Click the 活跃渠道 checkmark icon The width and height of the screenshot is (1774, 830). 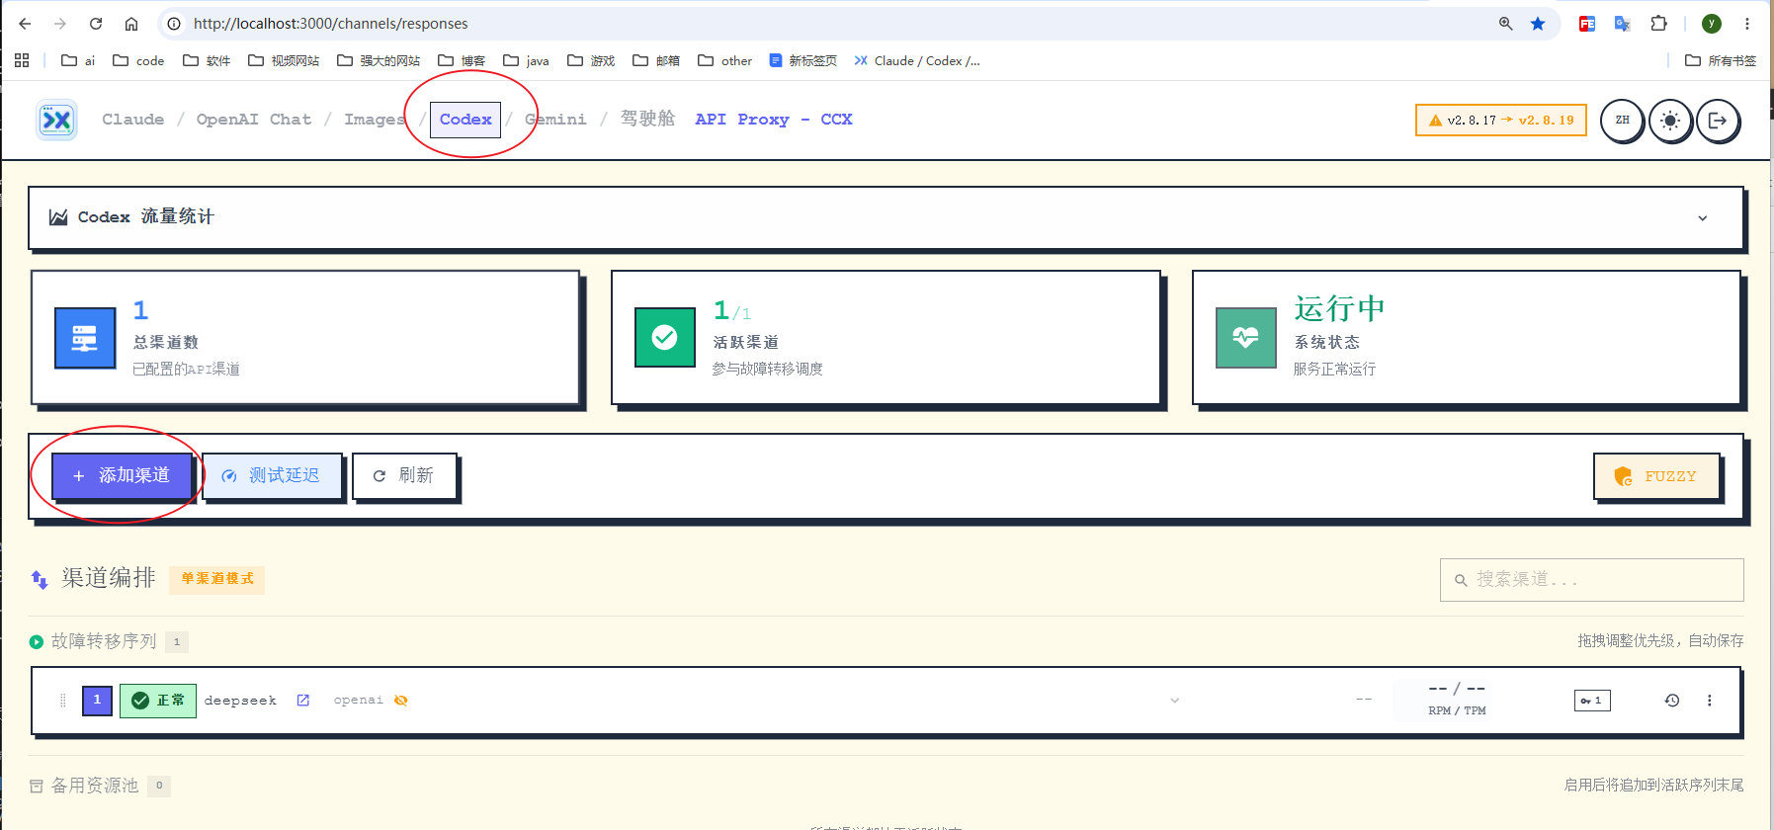click(x=665, y=338)
